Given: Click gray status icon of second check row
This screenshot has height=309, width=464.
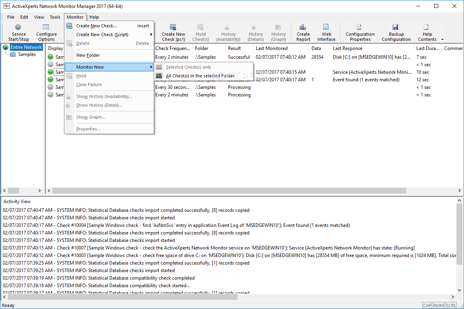Looking at the screenshot, I should point(50,64).
